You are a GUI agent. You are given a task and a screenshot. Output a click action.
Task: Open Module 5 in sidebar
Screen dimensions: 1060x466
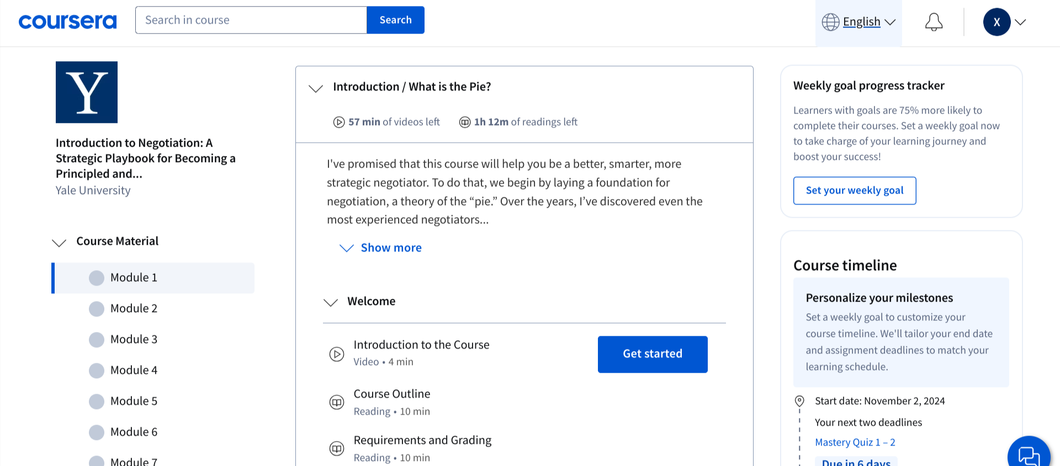(134, 401)
